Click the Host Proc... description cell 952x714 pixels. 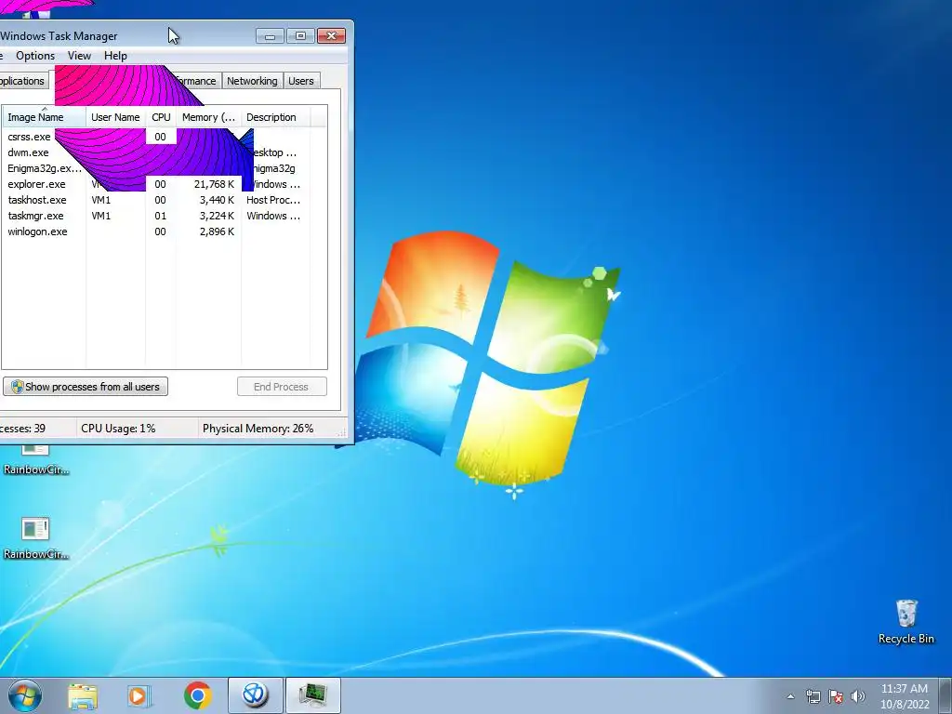click(273, 200)
